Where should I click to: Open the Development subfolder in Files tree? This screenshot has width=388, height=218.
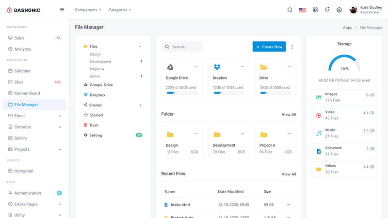100,62
